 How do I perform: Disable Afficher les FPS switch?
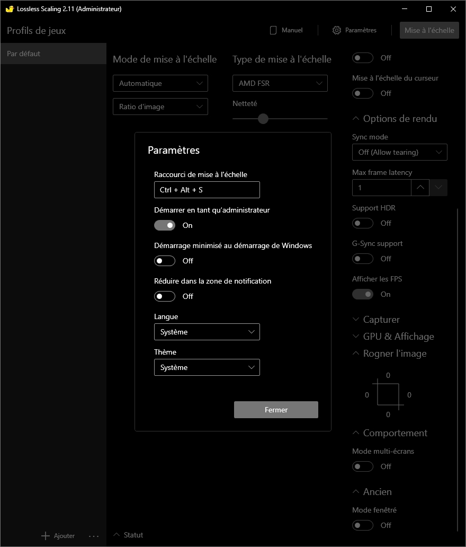[363, 294]
